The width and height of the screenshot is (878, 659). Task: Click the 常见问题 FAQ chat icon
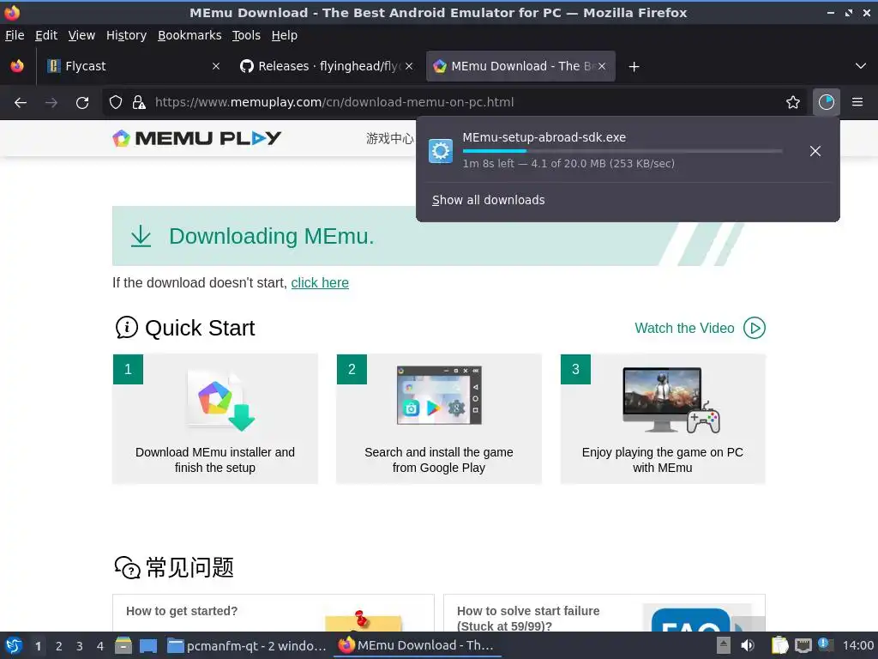pyautogui.click(x=127, y=568)
